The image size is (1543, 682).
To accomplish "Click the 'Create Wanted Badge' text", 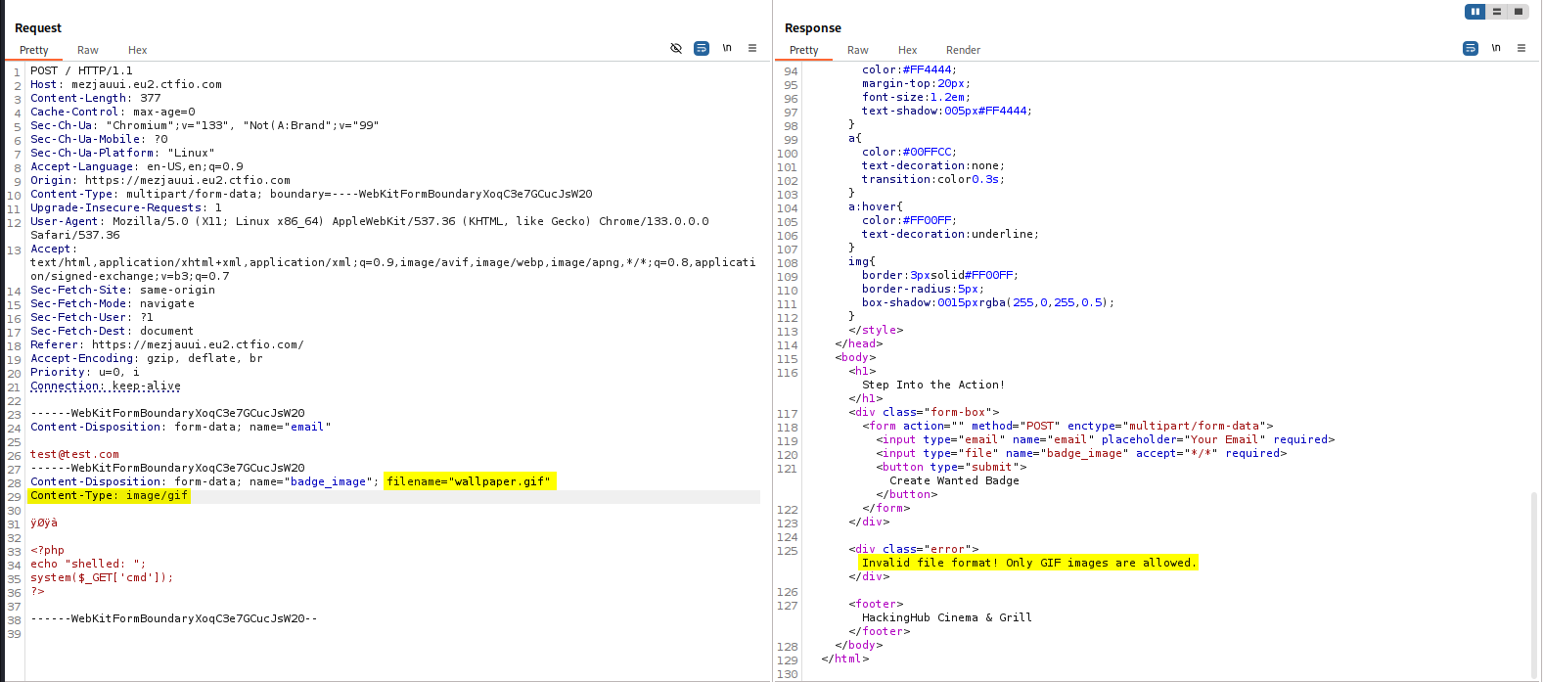I will [x=955, y=480].
